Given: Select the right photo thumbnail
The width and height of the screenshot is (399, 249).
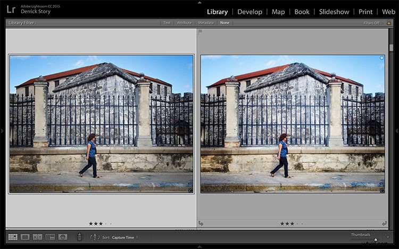Looking at the screenshot, I should [293, 124].
